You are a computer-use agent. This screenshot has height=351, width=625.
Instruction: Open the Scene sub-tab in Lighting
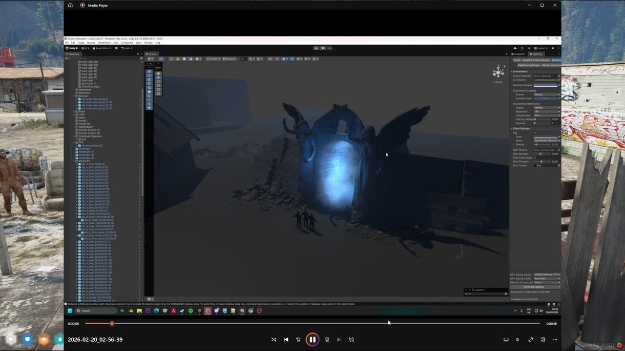[x=517, y=60]
